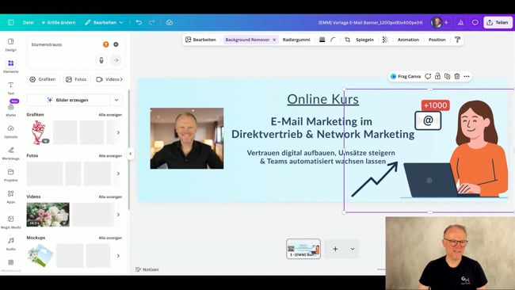Click the copy style paint roller icon
515x290 pixels.
click(457, 40)
